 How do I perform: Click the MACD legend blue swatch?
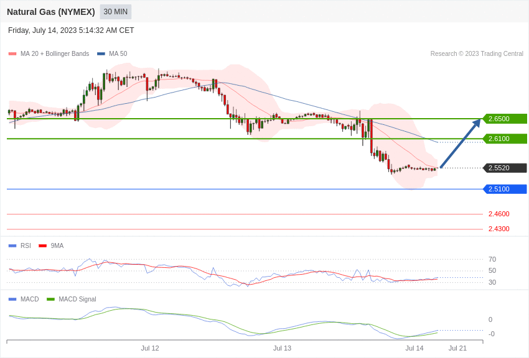point(12,299)
